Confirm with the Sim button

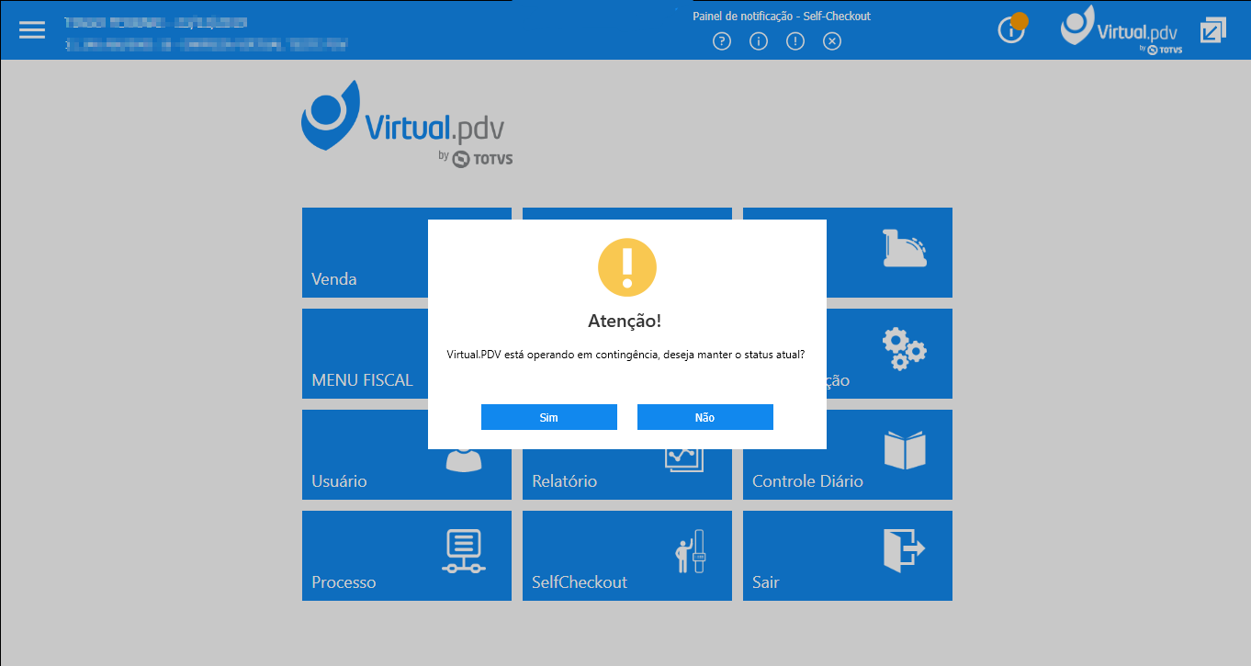coord(549,417)
